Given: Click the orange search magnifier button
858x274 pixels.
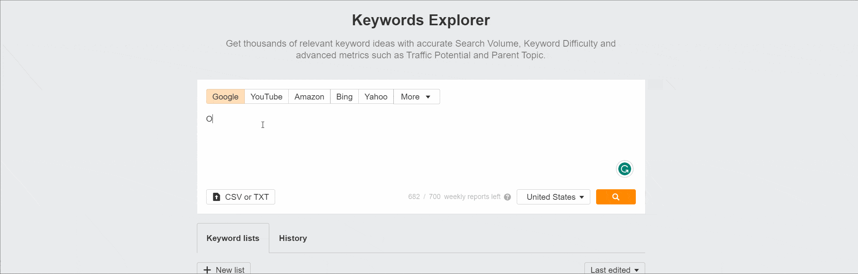Looking at the screenshot, I should tap(616, 197).
